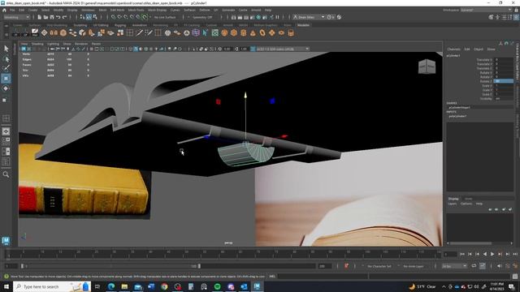Open the magnifier search in left sidebar
This screenshot has width=520, height=292.
(x=6, y=174)
